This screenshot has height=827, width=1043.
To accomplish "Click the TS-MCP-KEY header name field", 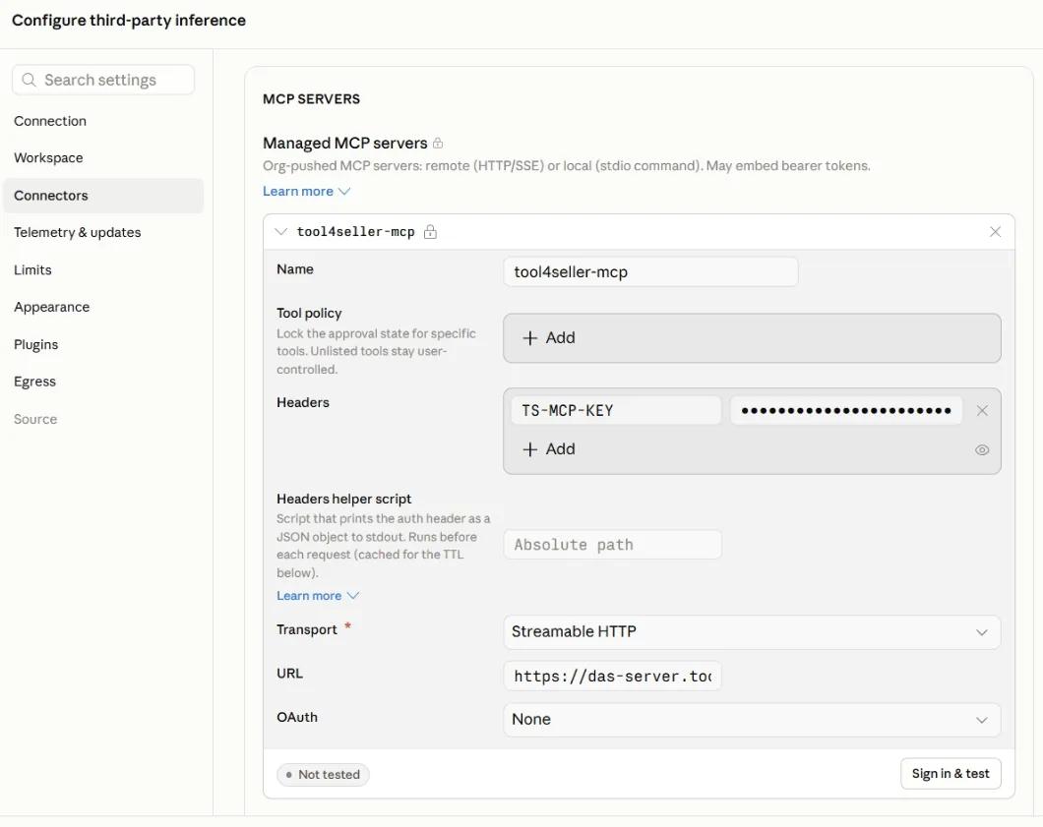I will click(x=616, y=411).
